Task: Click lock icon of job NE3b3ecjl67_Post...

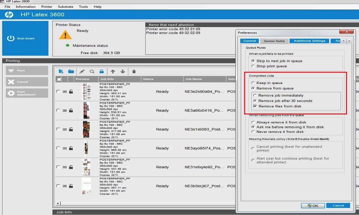Action: click(x=71, y=186)
